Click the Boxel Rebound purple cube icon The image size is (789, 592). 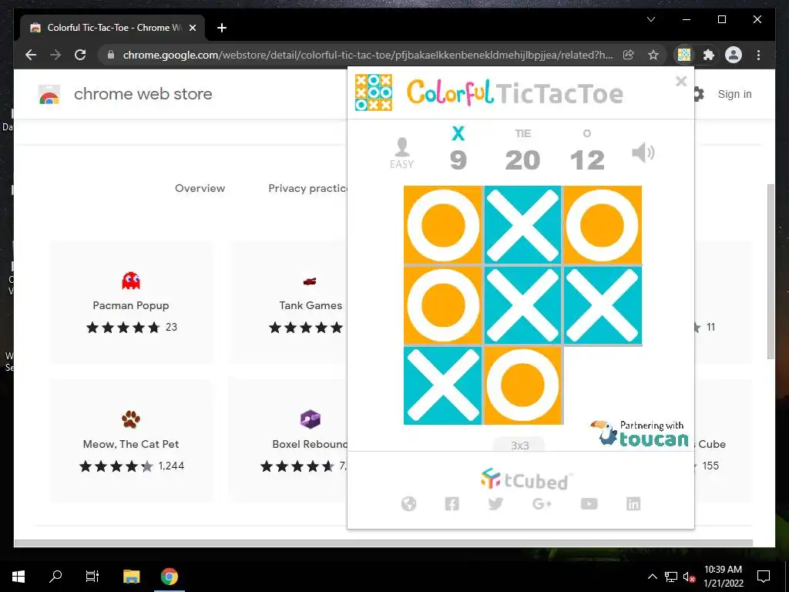[x=310, y=419]
